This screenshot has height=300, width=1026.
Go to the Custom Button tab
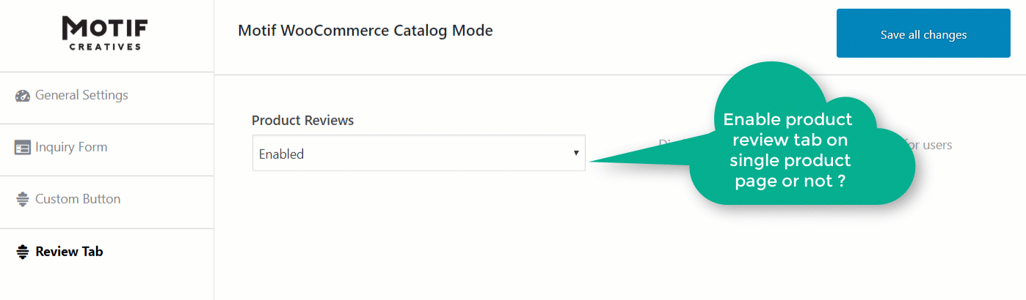coord(78,199)
